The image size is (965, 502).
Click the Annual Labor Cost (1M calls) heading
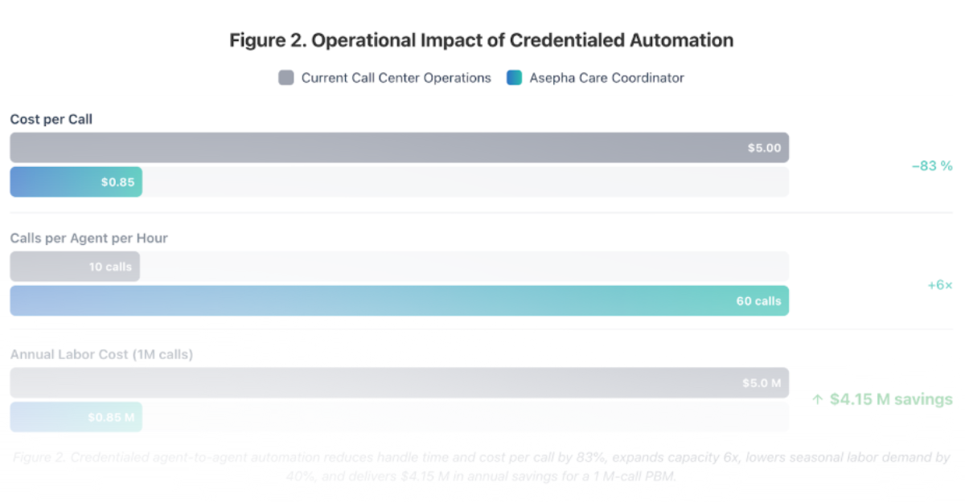click(x=101, y=354)
